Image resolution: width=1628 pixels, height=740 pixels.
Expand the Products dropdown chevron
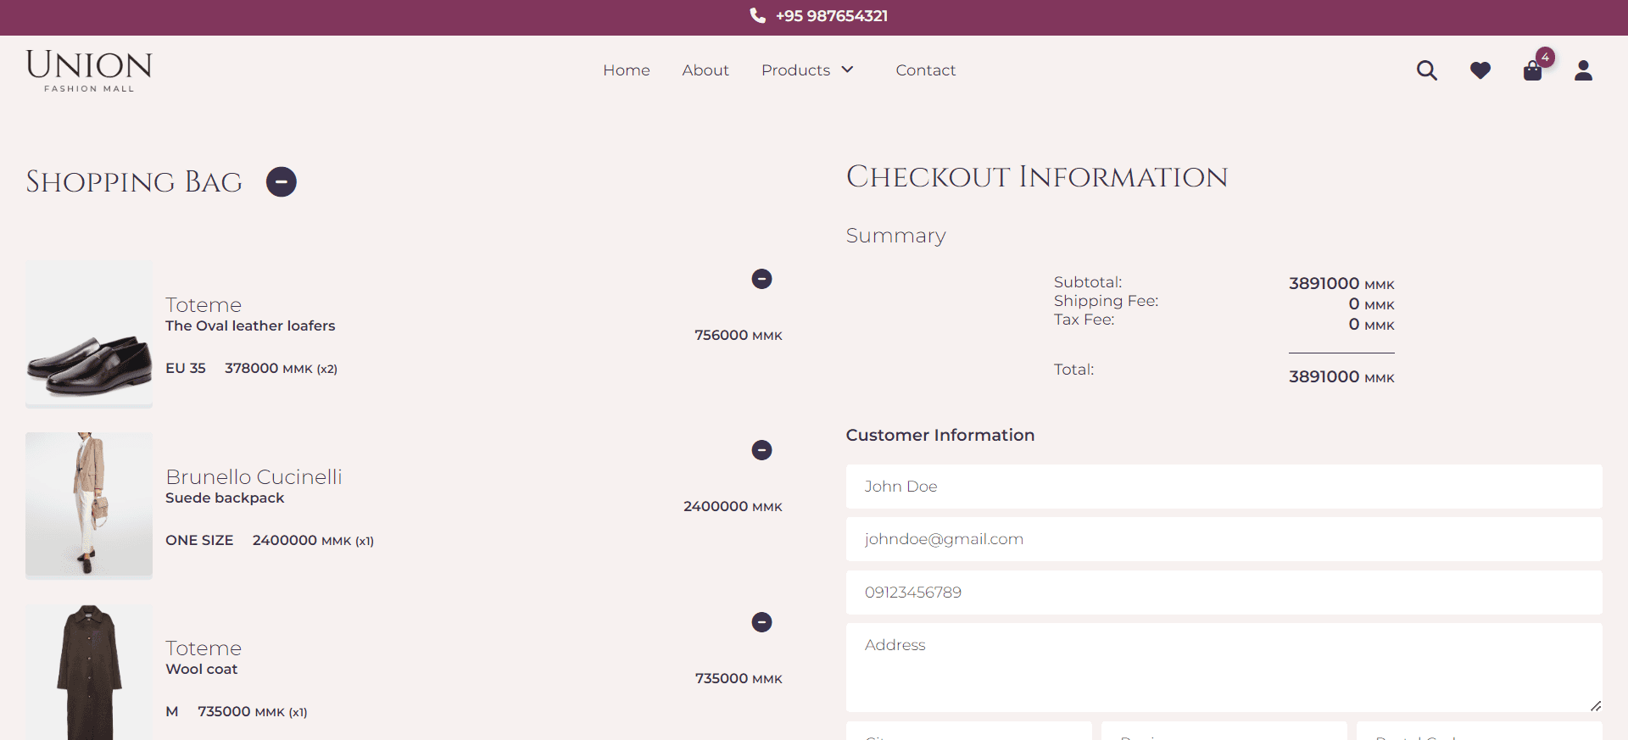click(x=847, y=70)
